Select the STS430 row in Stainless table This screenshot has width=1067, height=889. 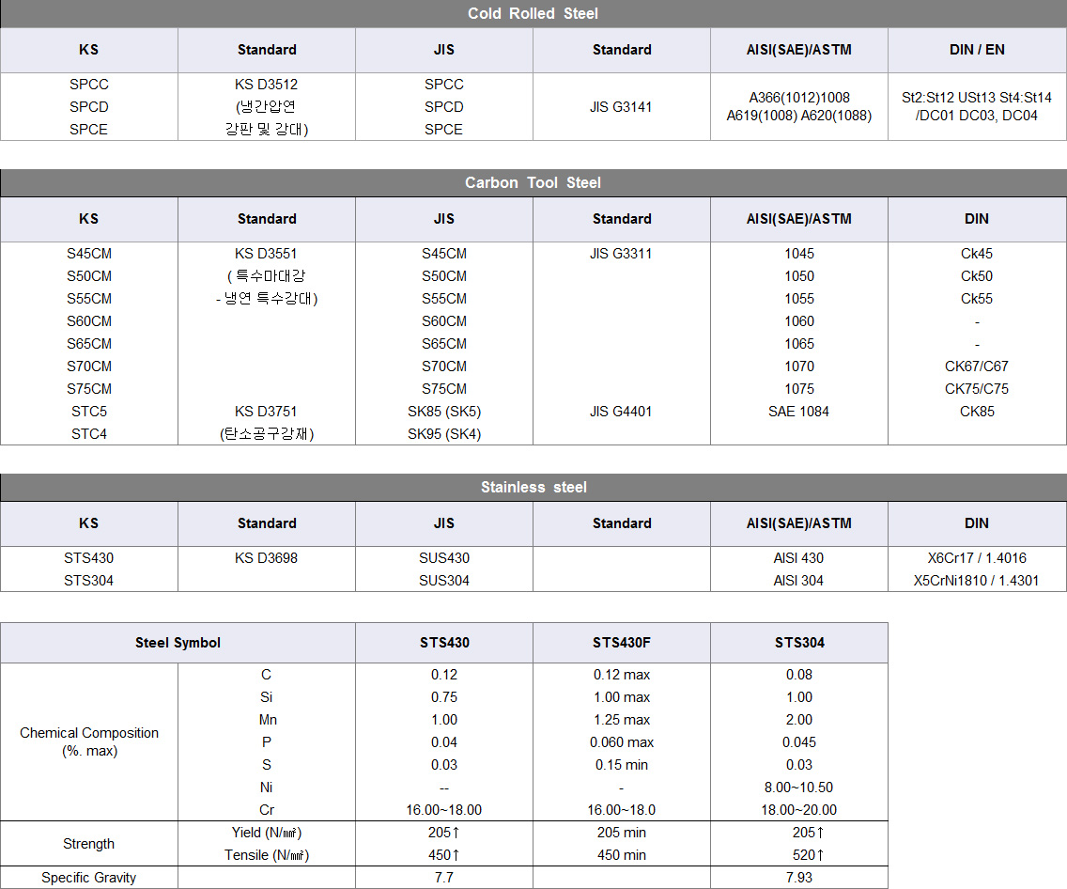[x=533, y=558]
